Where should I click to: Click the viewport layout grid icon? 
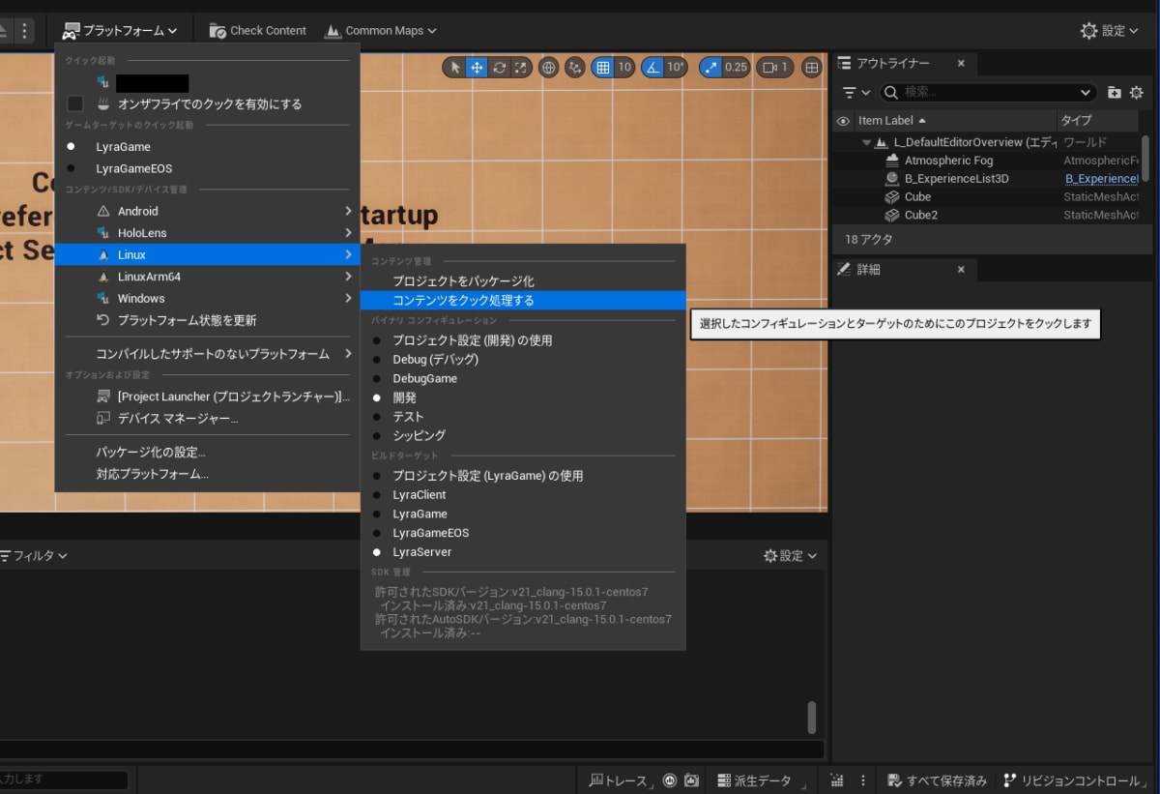pos(812,67)
